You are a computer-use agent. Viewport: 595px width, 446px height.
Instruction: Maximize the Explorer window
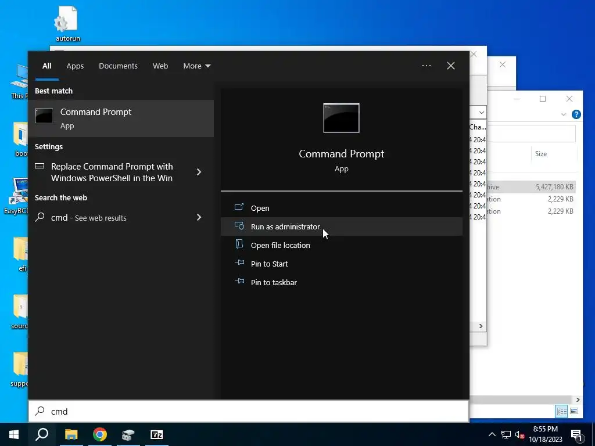tap(543, 99)
